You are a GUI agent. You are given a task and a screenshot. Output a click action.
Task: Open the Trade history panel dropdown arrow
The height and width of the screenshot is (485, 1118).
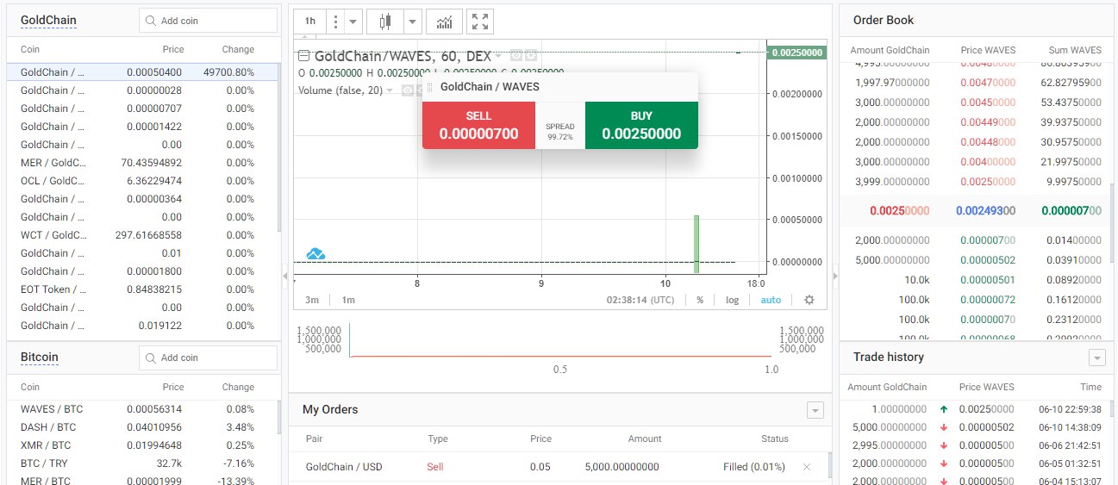[x=1097, y=358]
